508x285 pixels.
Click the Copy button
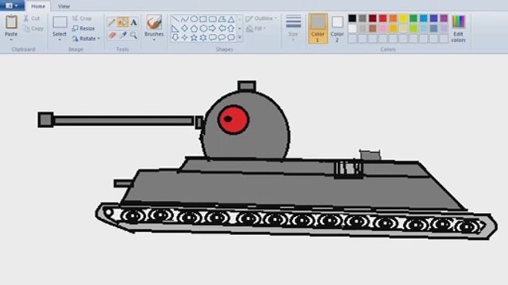point(33,28)
